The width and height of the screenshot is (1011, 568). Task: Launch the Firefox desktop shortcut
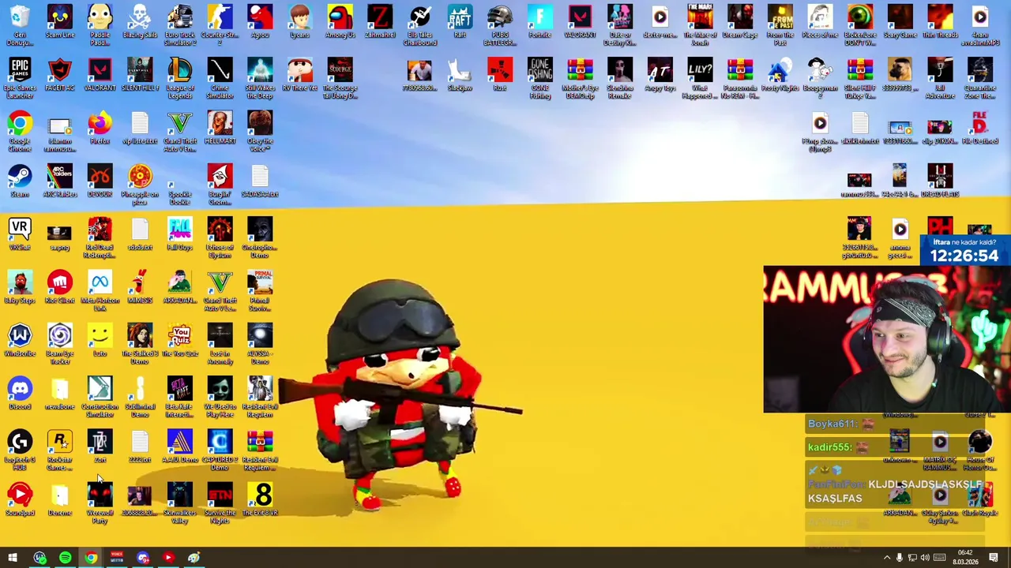click(x=100, y=128)
